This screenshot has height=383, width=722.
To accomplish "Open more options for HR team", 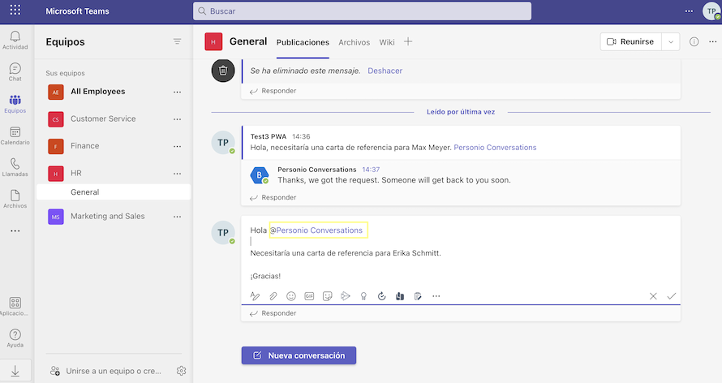I will [x=178, y=174].
